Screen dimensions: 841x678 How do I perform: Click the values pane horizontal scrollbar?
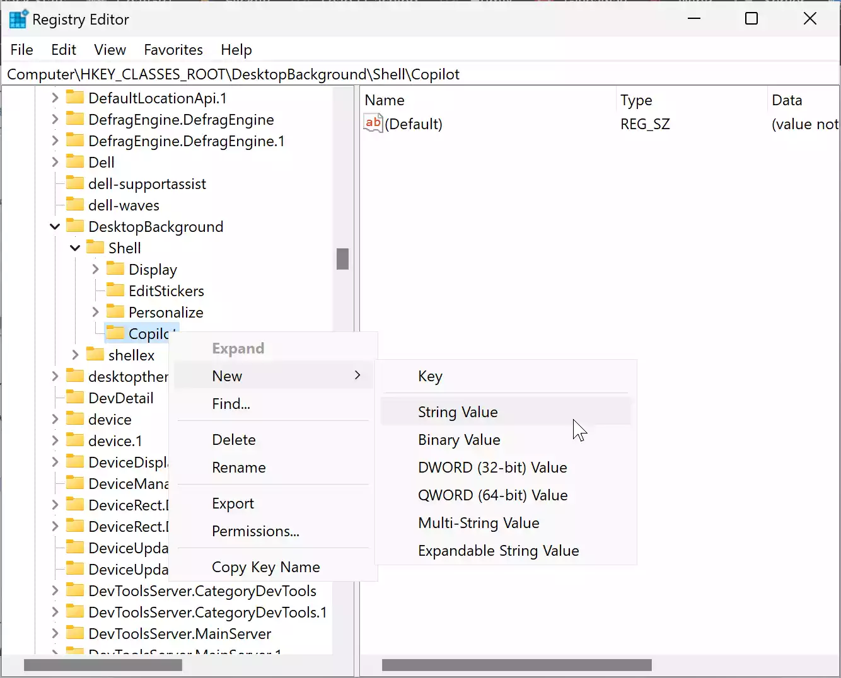coord(516,665)
